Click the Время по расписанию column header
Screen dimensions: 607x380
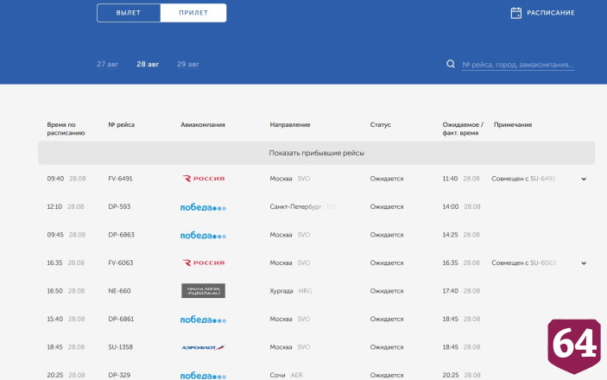pyautogui.click(x=66, y=129)
